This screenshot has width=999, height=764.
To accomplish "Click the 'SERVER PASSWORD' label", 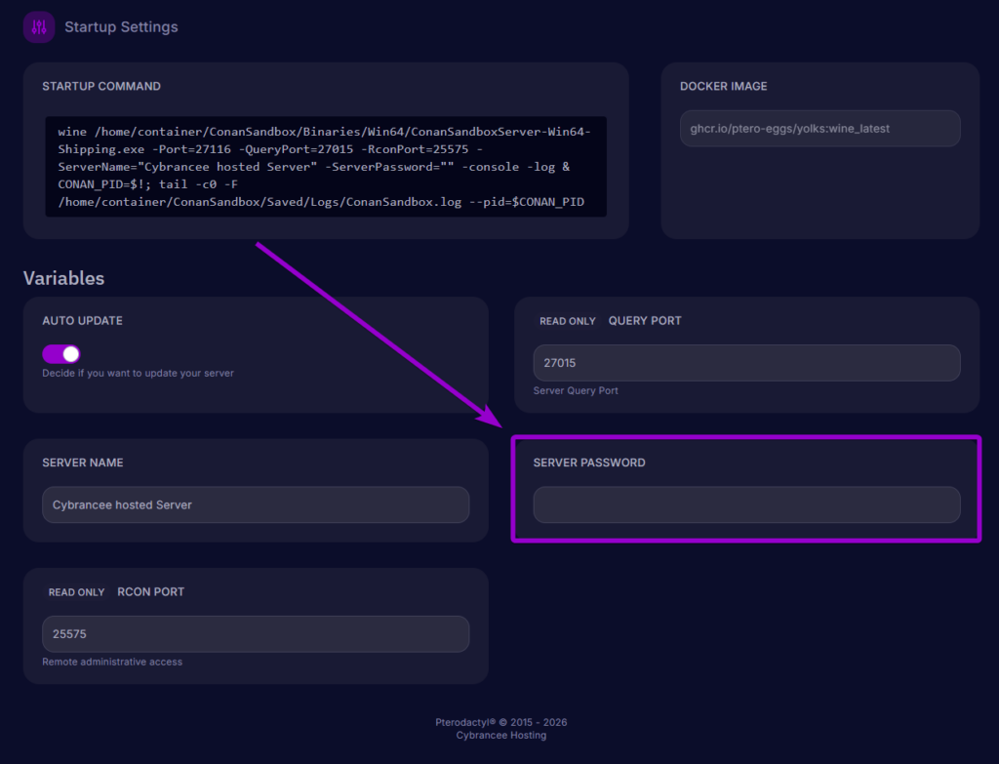I will click(589, 462).
